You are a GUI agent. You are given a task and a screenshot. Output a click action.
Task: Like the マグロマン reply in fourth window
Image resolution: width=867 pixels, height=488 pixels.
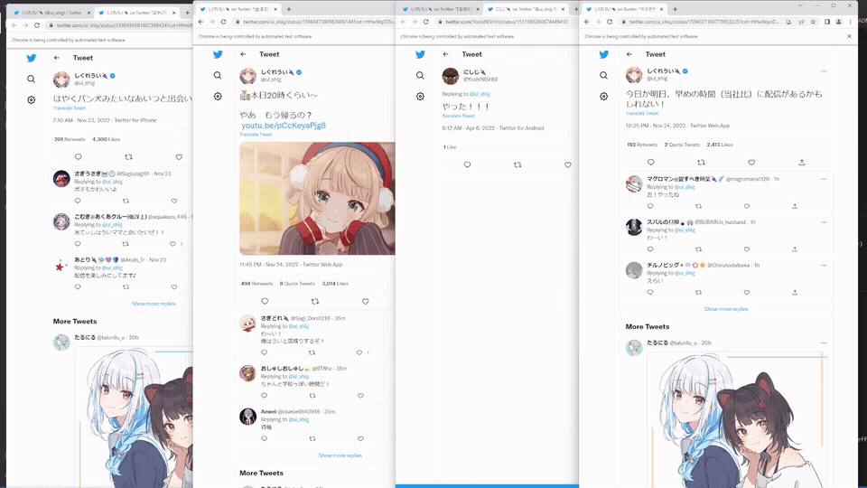click(747, 206)
